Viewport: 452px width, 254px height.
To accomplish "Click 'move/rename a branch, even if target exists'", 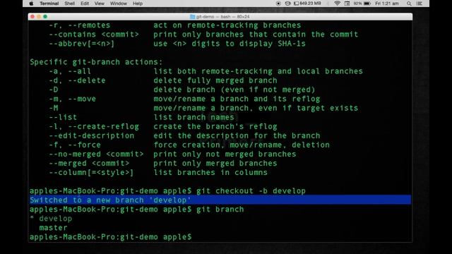I will click(x=256, y=108).
